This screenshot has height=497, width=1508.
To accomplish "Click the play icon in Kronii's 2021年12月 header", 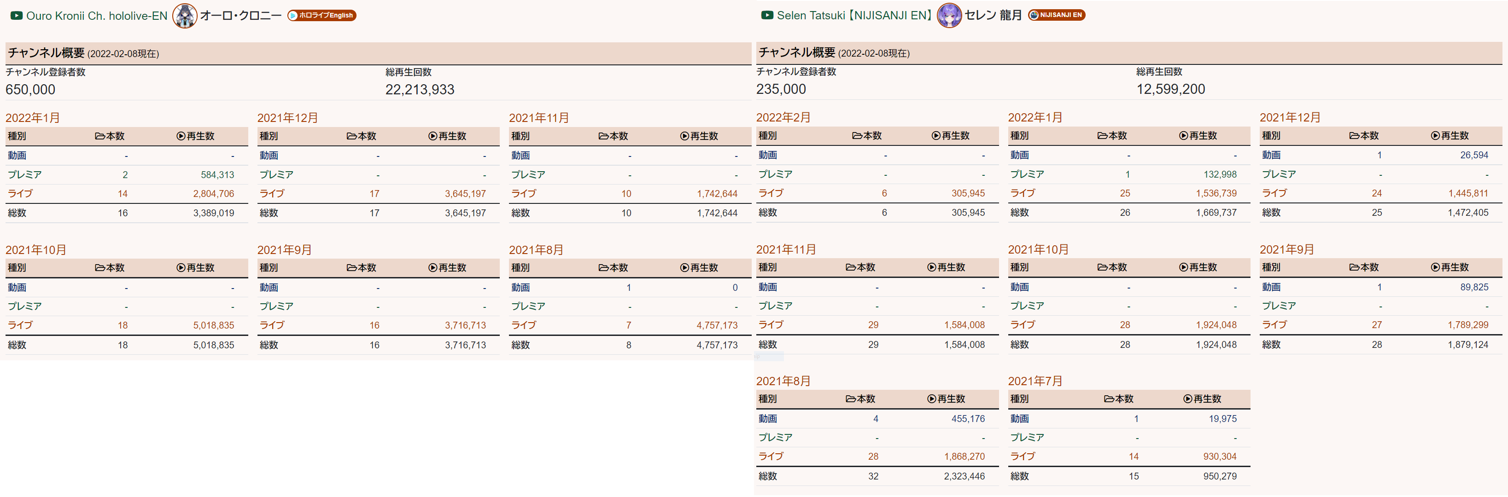I will pyautogui.click(x=433, y=136).
